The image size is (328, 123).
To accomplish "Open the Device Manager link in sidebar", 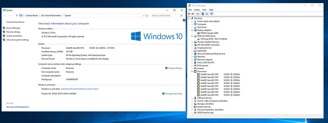I will click(x=13, y=28).
